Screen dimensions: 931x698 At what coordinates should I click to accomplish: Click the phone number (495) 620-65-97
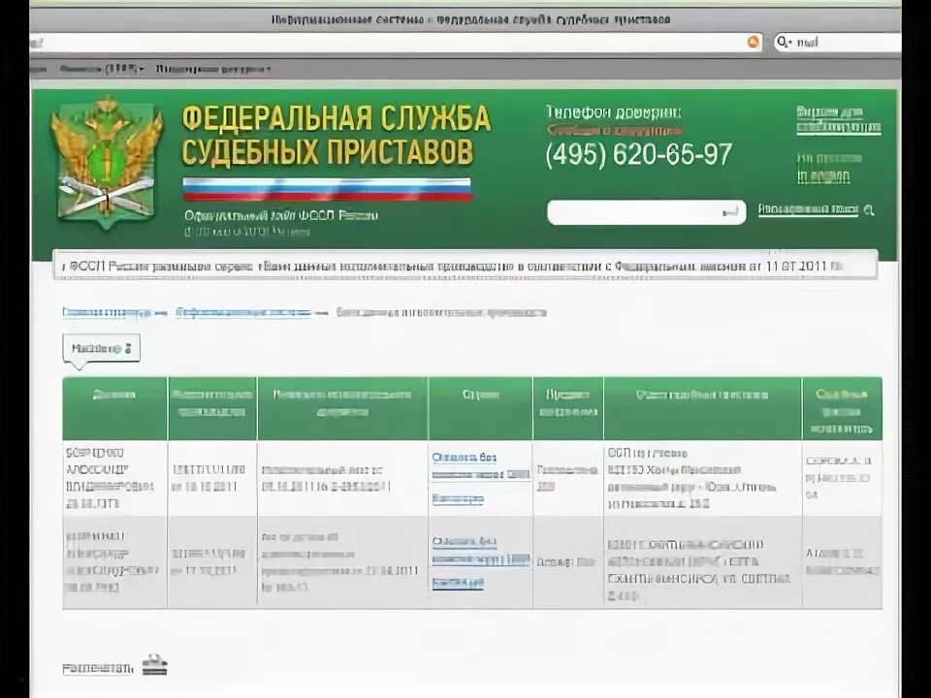coord(638,155)
